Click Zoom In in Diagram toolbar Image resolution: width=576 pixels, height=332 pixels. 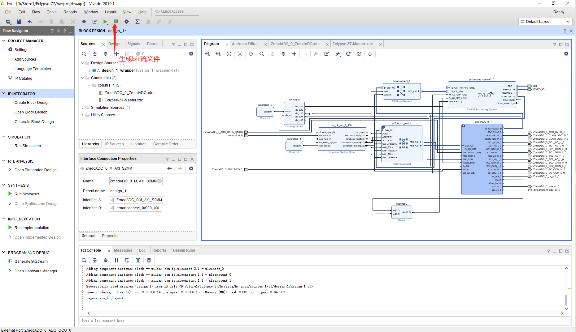[x=207, y=54]
